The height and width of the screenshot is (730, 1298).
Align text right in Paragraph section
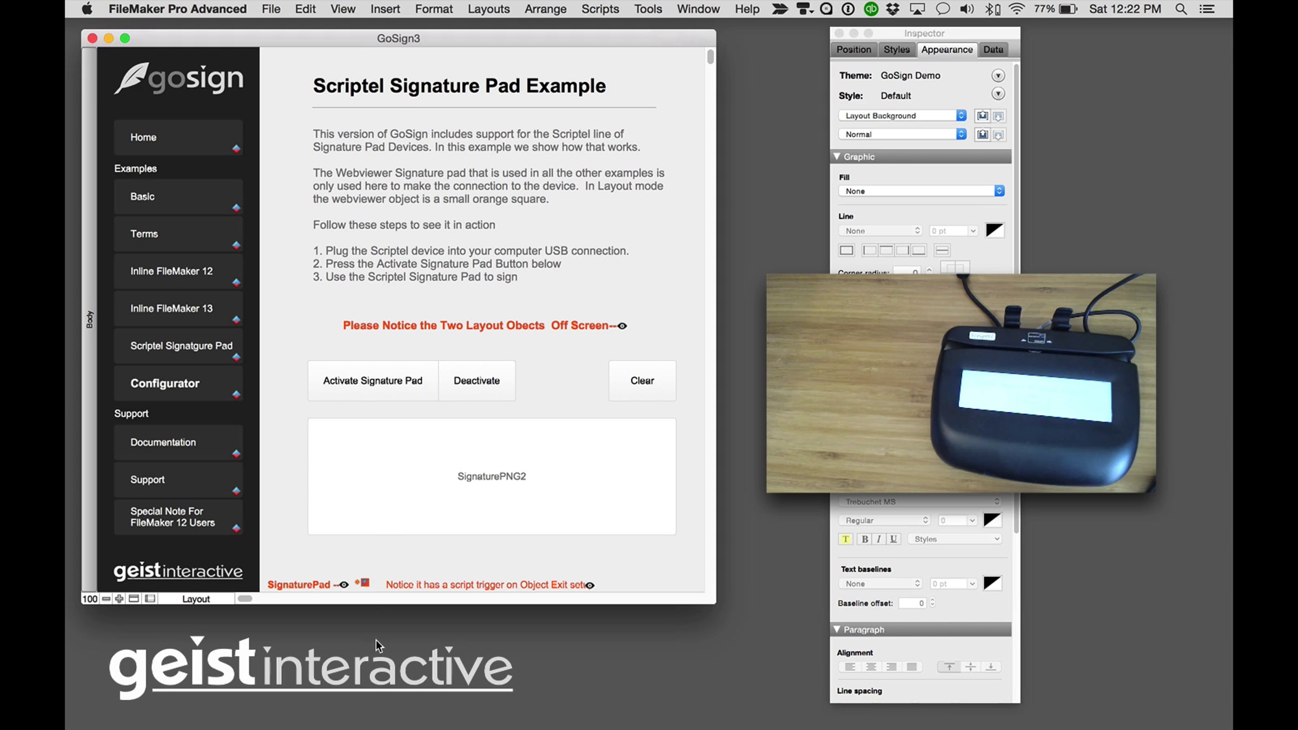(x=891, y=667)
